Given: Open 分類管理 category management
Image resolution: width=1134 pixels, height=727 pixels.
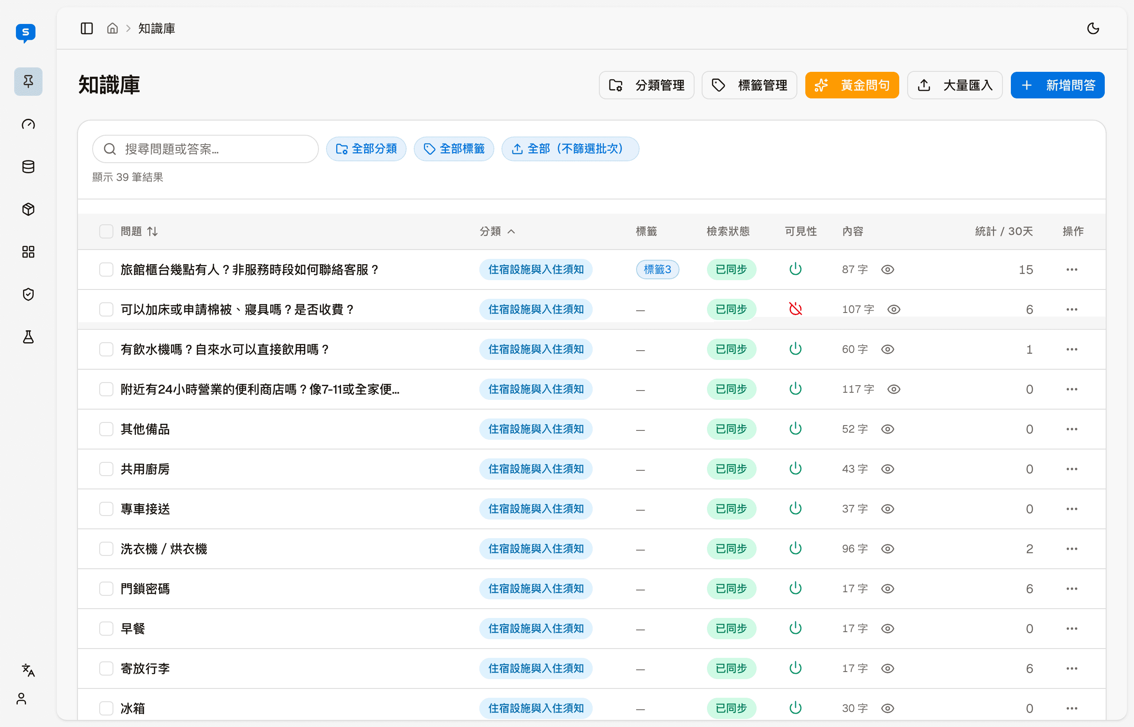Looking at the screenshot, I should [647, 86].
